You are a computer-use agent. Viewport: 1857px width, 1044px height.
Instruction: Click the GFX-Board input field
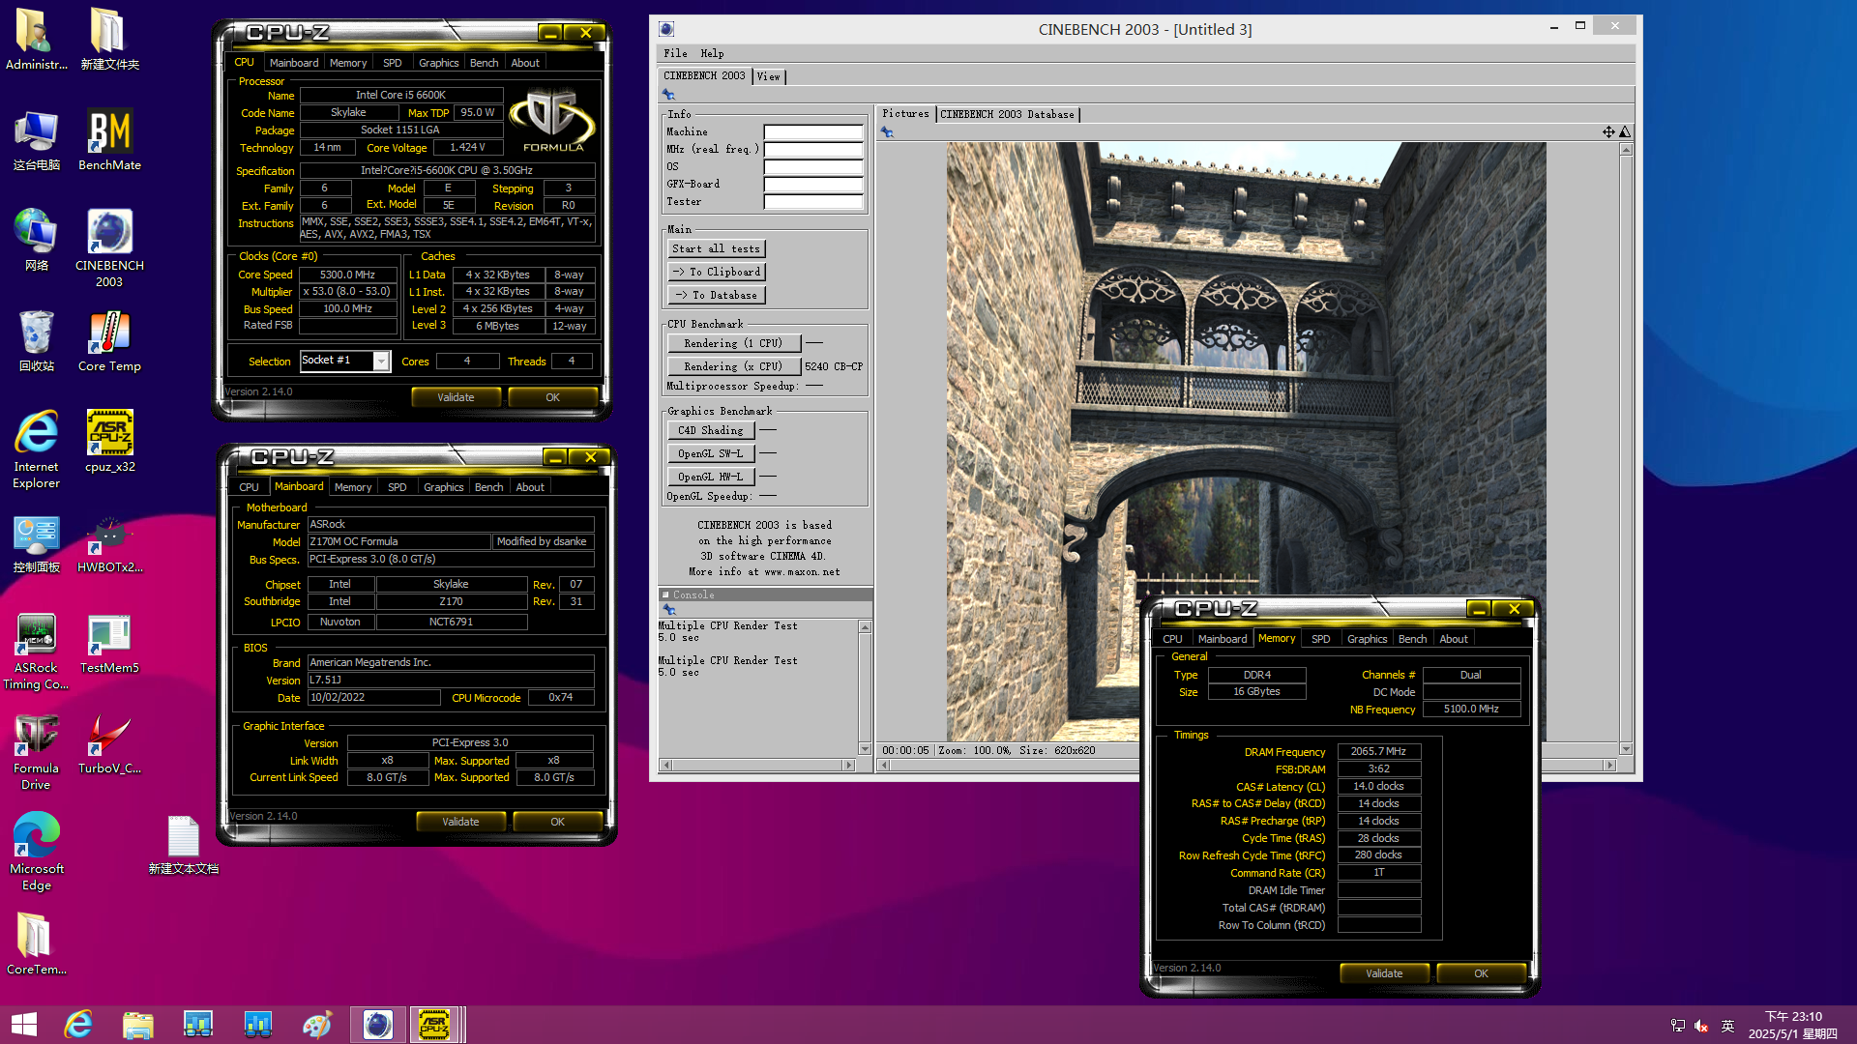[813, 185]
